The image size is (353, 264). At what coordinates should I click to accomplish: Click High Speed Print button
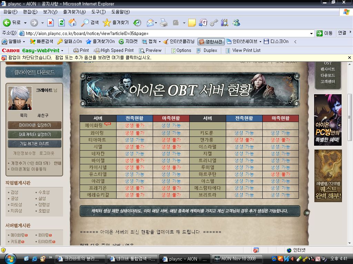[x=114, y=50]
